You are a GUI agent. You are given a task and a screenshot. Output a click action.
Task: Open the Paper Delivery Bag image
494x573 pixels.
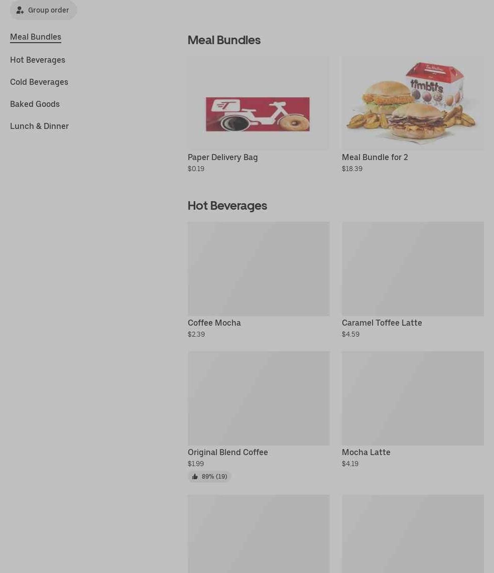click(259, 103)
